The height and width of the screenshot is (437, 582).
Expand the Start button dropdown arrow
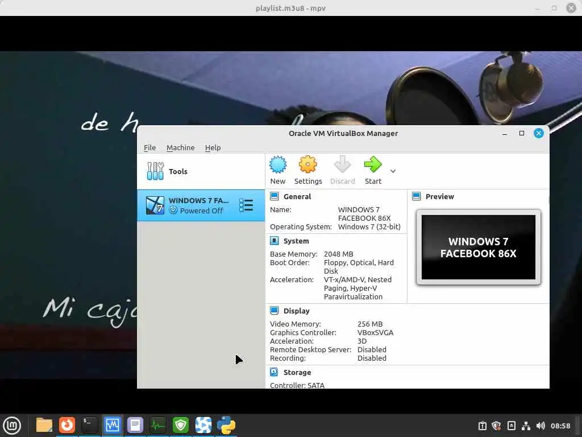tap(393, 171)
